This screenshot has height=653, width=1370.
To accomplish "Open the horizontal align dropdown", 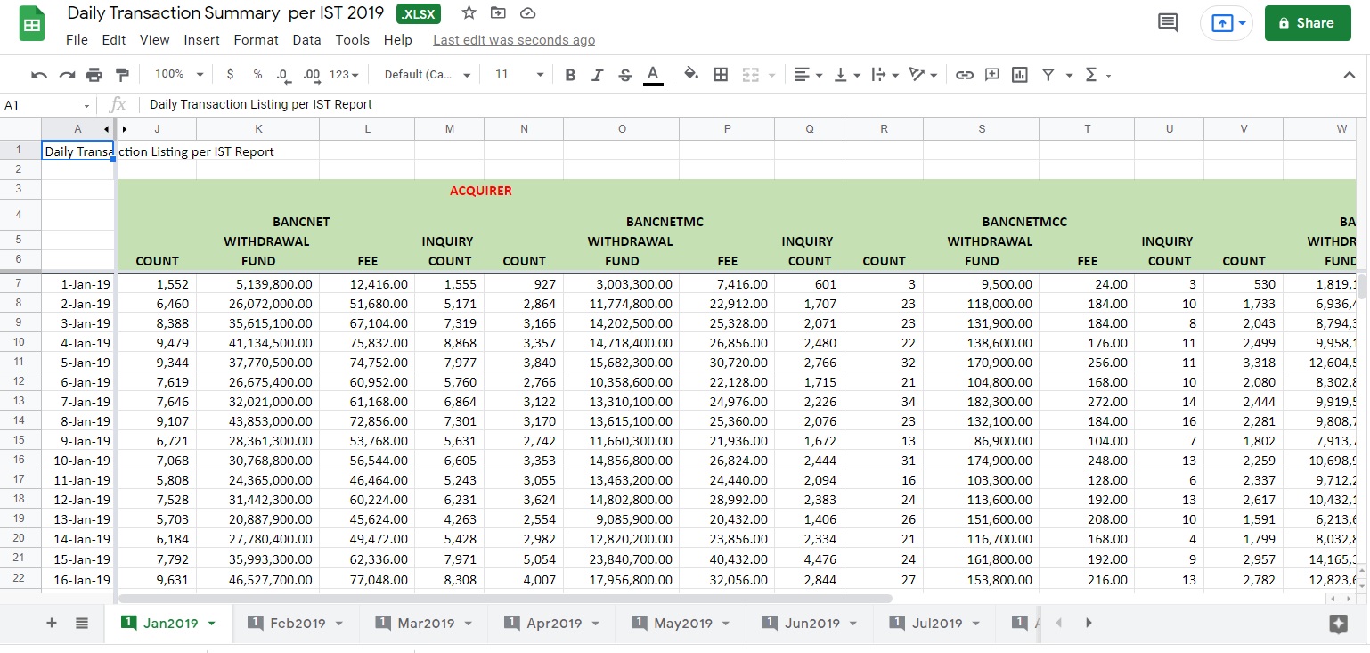I will pos(808,75).
